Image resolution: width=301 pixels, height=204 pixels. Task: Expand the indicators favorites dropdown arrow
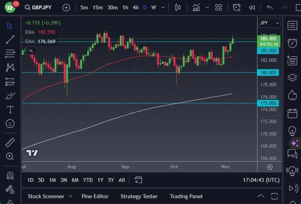tap(207, 7)
